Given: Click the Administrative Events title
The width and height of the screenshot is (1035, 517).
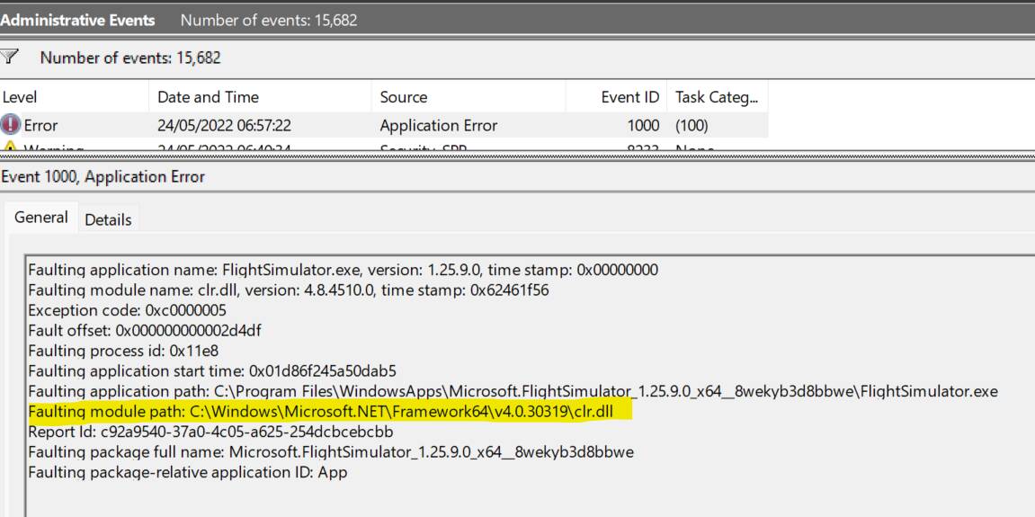Looking at the screenshot, I should click(x=77, y=19).
